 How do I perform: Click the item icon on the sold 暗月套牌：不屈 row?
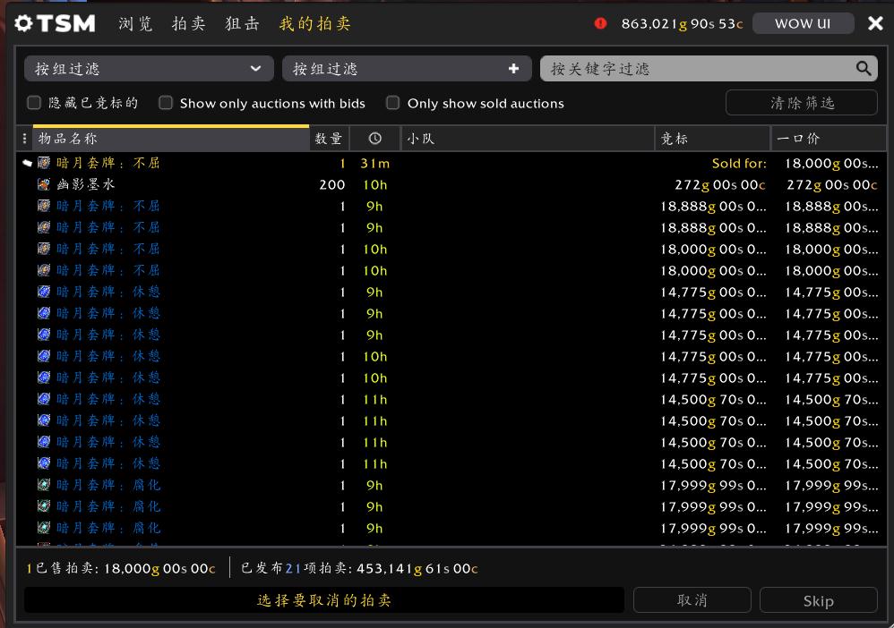coord(43,163)
